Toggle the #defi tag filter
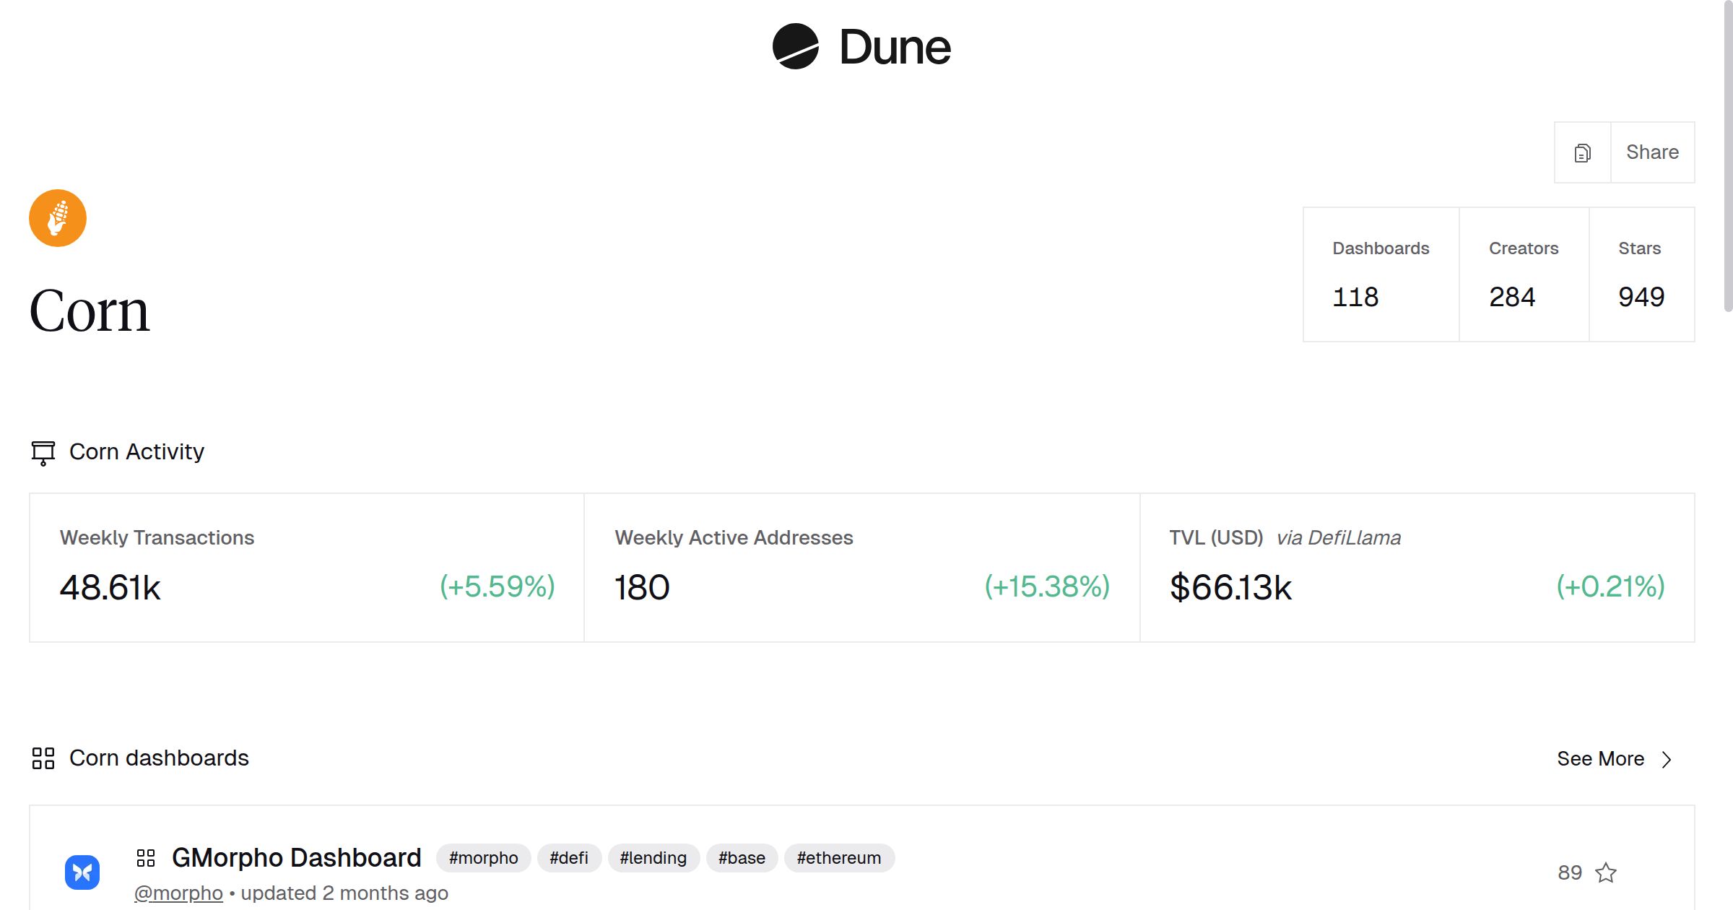The image size is (1733, 910). click(569, 858)
